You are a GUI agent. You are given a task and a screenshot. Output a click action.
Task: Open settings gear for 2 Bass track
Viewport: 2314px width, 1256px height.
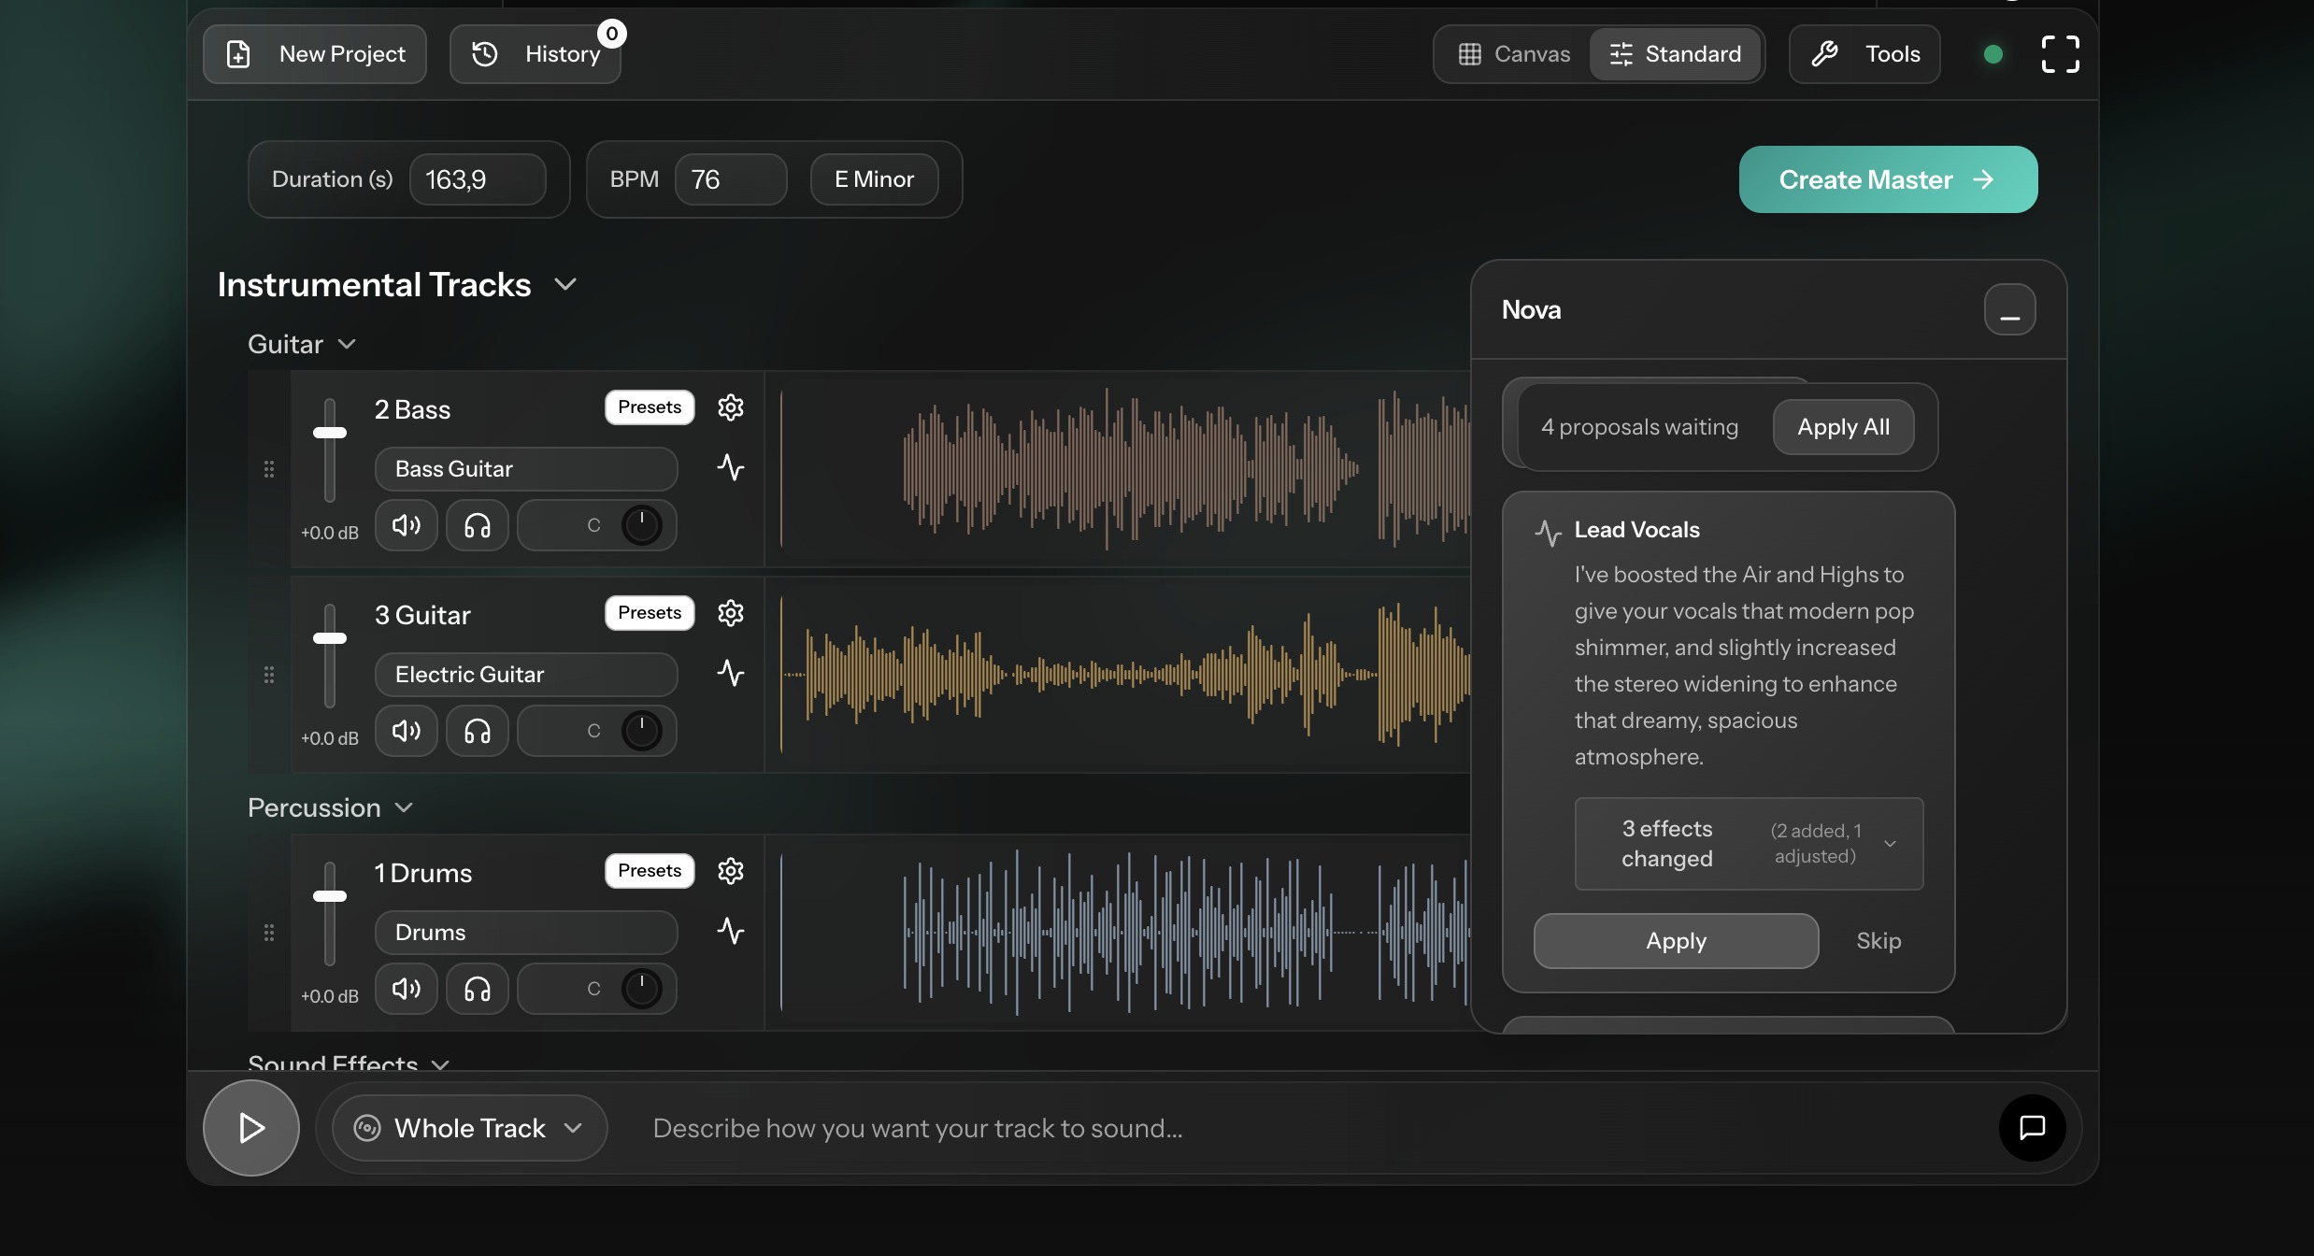coord(731,407)
